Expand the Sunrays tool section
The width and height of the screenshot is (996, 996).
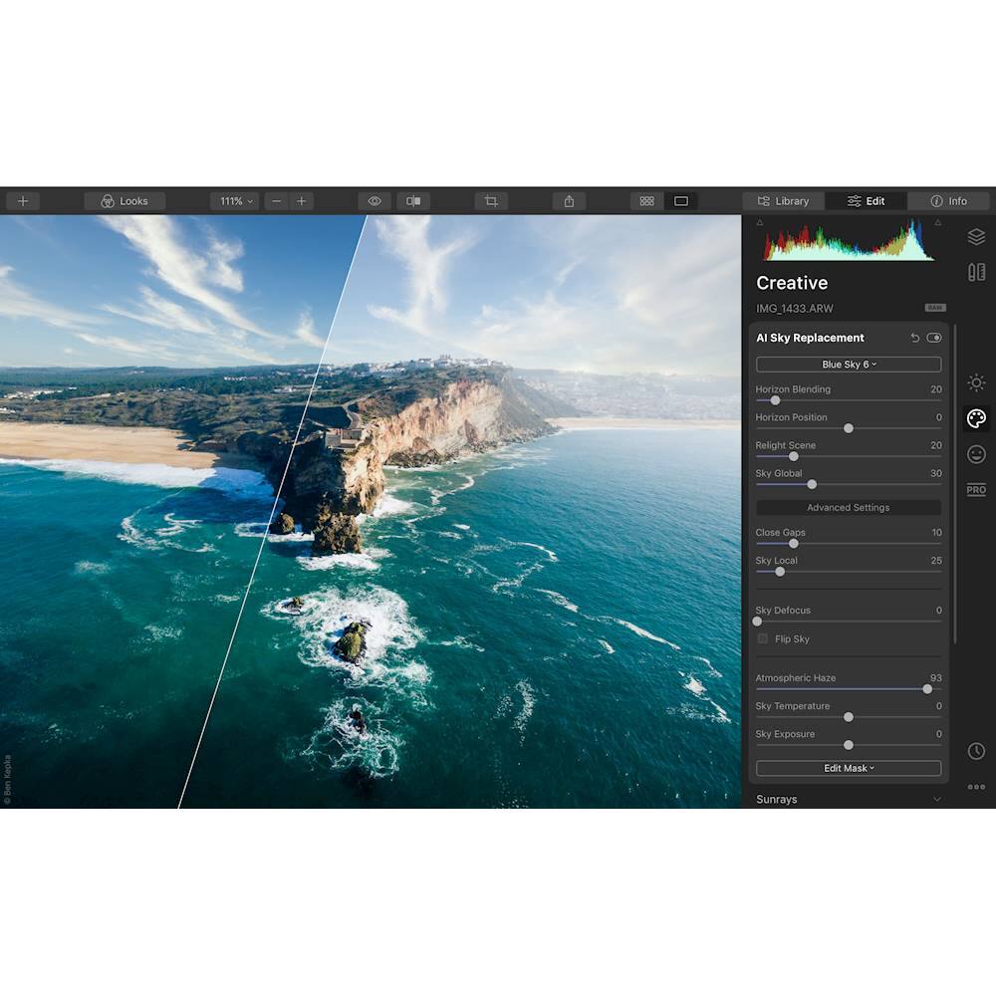pyautogui.click(x=849, y=799)
